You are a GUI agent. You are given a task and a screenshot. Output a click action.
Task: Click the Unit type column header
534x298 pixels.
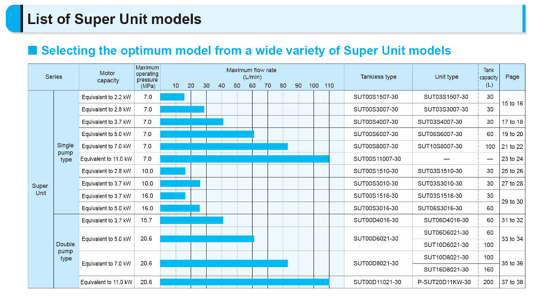tap(446, 77)
